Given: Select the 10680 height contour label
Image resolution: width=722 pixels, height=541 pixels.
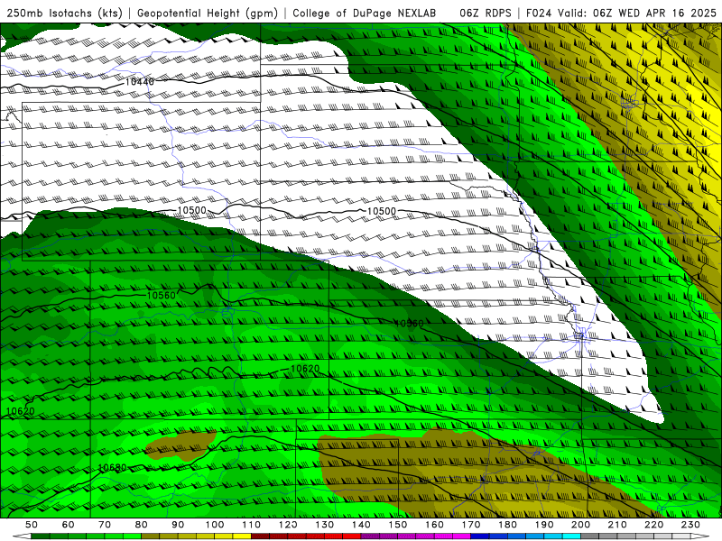Looking at the screenshot, I should tap(112, 467).
